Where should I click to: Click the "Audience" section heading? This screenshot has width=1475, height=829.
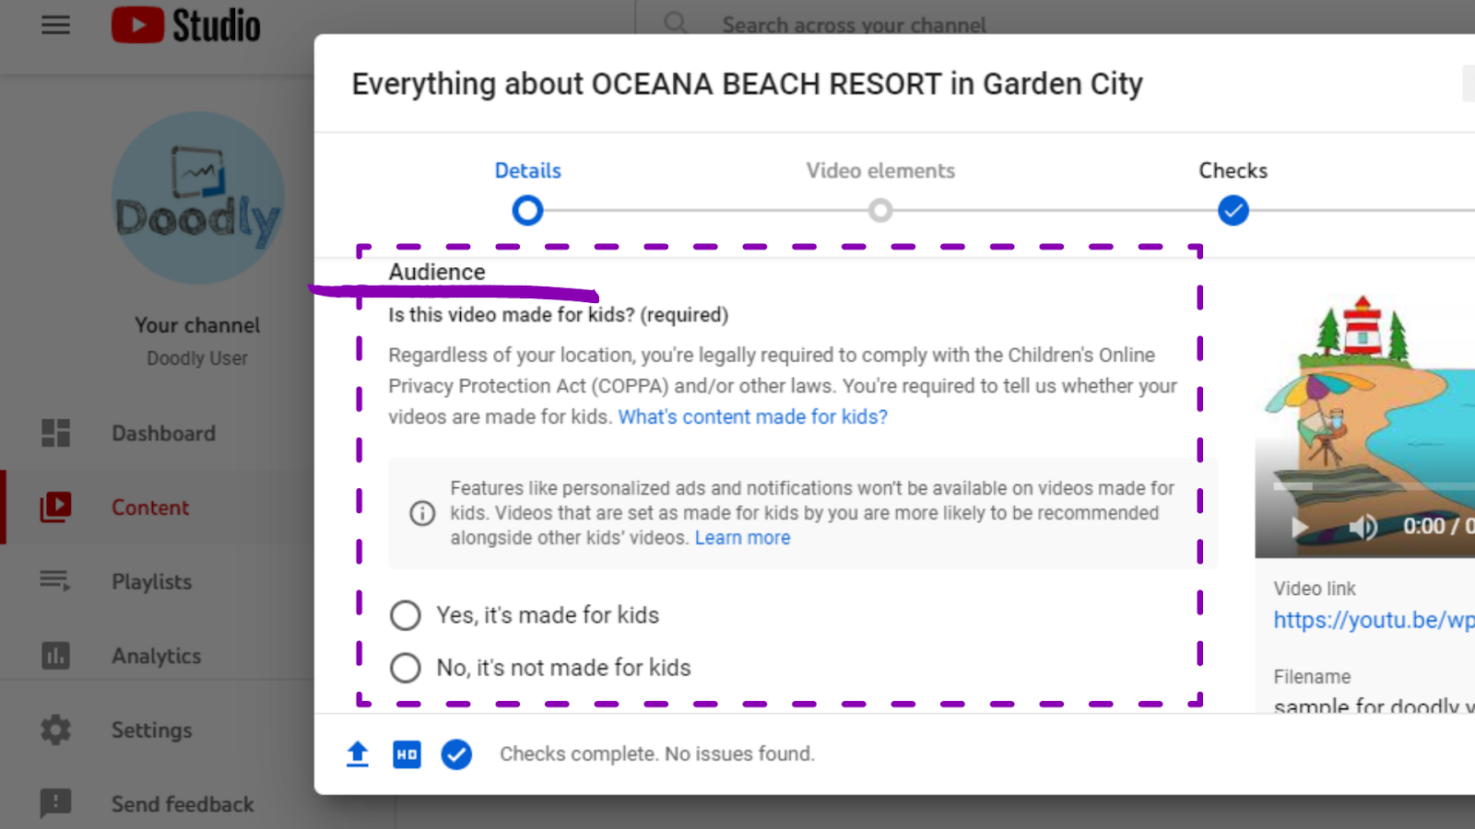tap(437, 272)
